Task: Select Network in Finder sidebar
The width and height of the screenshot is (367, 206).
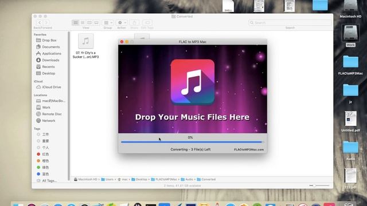Action: [46, 121]
